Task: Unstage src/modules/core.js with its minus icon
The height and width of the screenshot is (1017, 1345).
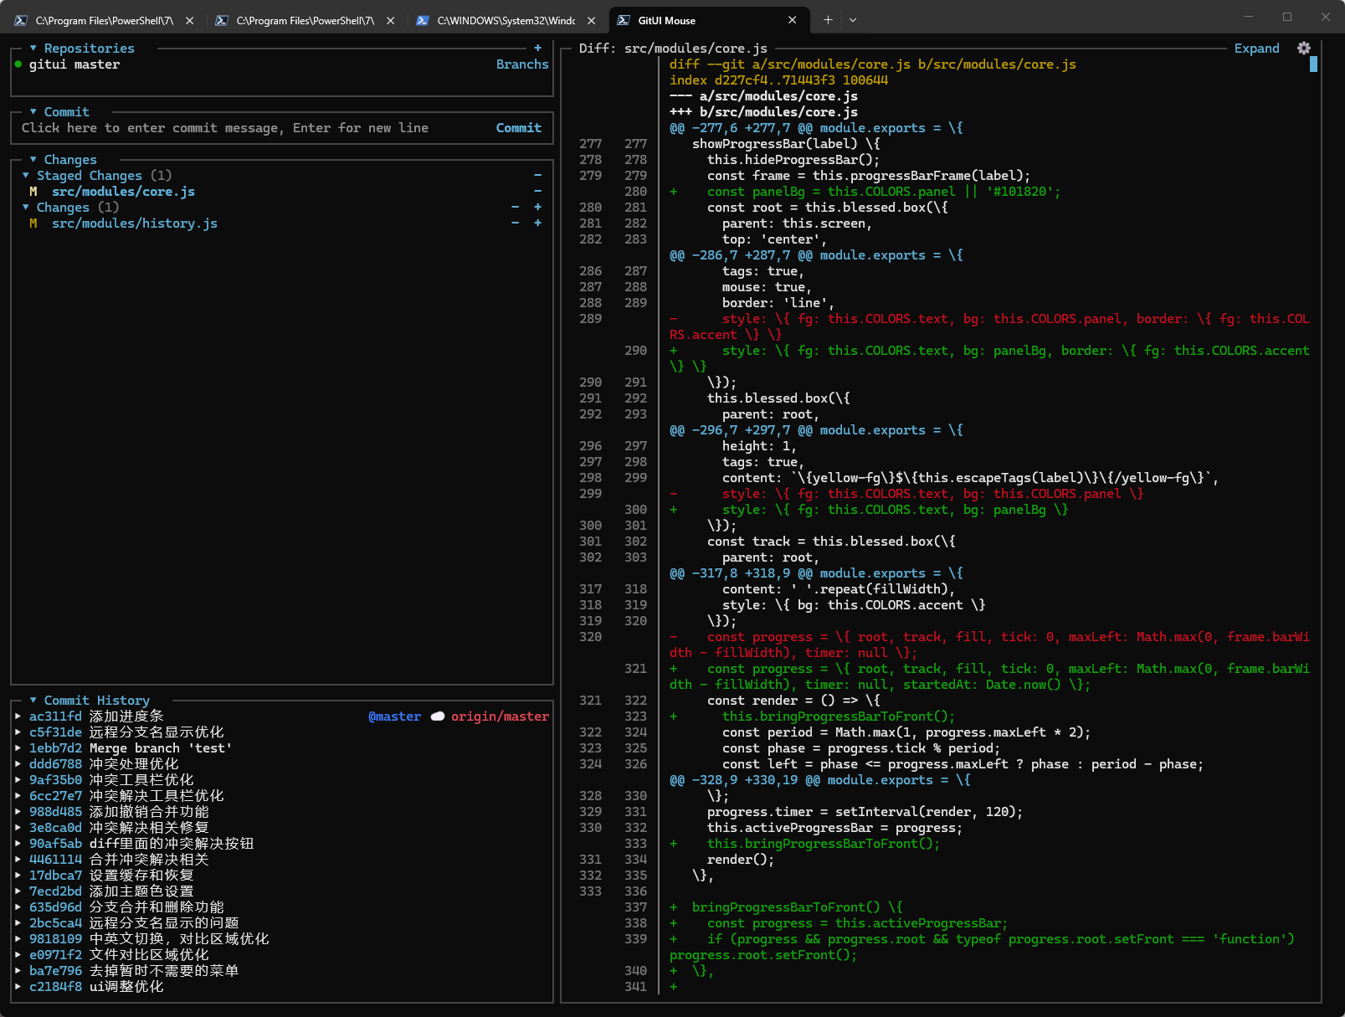Action: click(537, 192)
